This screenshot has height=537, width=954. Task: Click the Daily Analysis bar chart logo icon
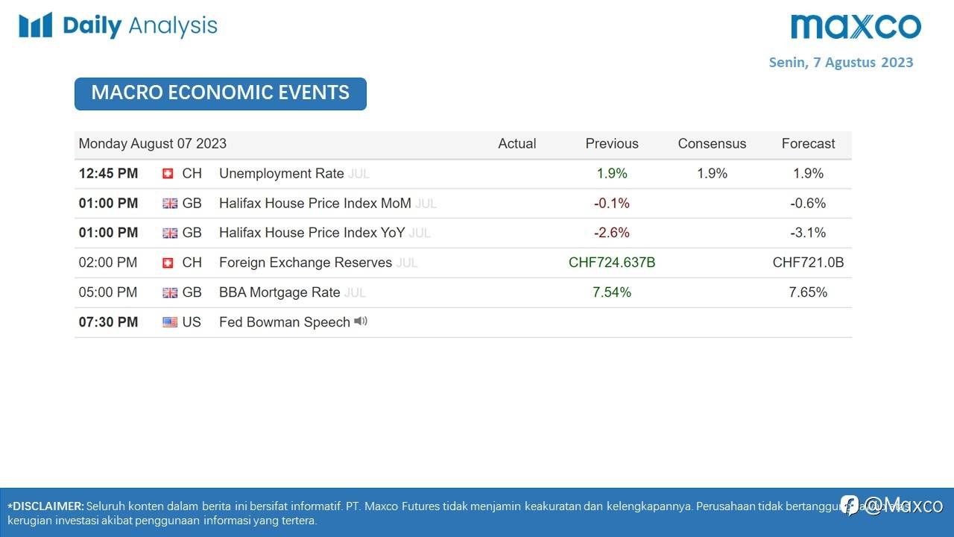tap(35, 25)
